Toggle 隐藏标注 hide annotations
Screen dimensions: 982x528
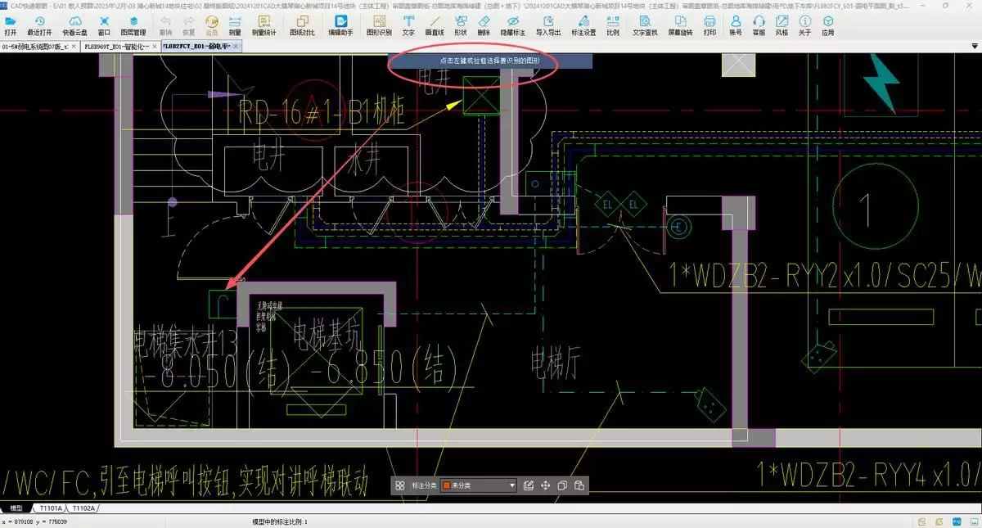click(x=513, y=25)
